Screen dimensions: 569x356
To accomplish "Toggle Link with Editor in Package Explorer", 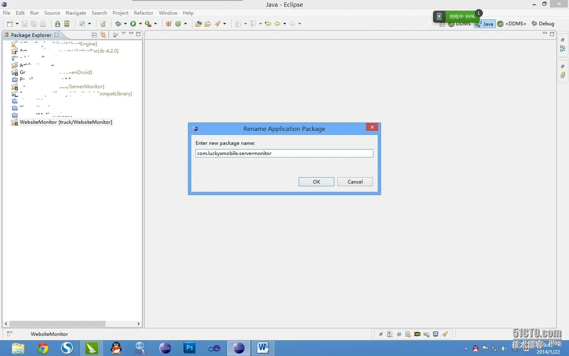I will click(103, 35).
